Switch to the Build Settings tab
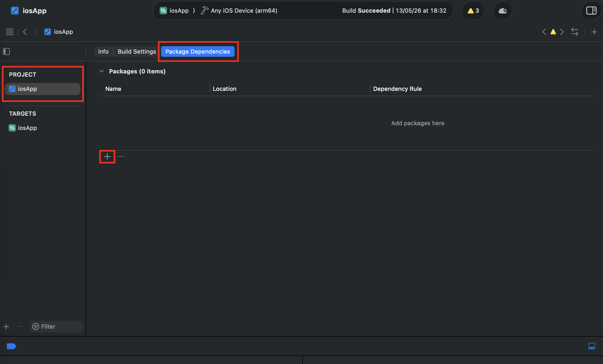The height and width of the screenshot is (364, 603). pos(137,52)
